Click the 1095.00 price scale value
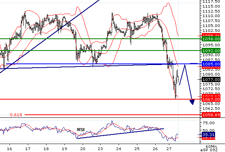The width and height of the screenshot is (225, 152). 211,45
